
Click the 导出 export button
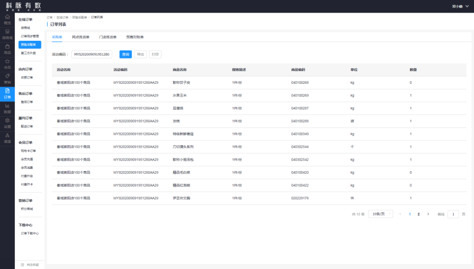pyautogui.click(x=140, y=54)
